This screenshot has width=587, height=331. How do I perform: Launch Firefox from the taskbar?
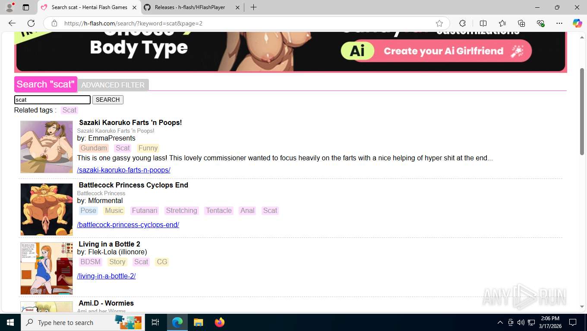(220, 322)
